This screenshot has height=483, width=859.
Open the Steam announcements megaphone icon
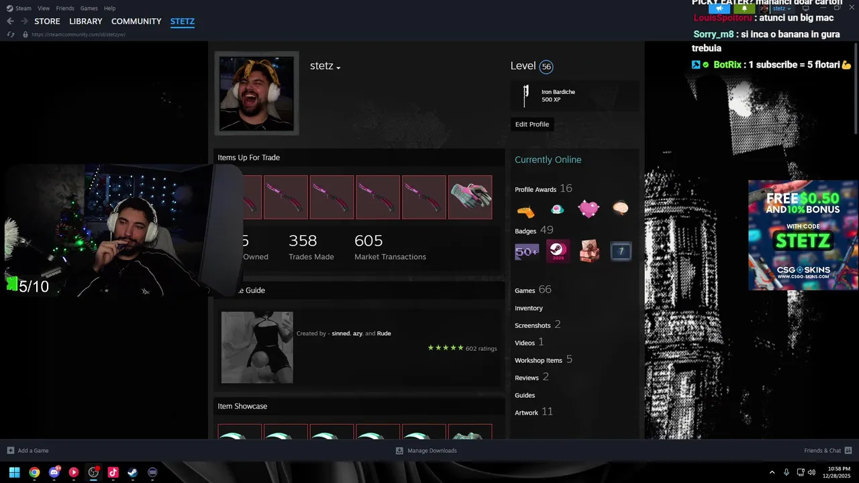coord(719,9)
